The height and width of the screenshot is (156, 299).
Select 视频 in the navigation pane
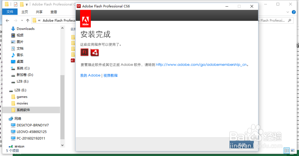20,35
